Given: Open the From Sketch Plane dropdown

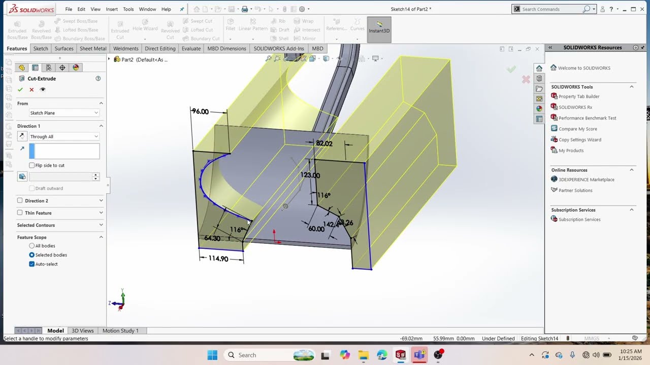Looking at the screenshot, I should coord(64,113).
